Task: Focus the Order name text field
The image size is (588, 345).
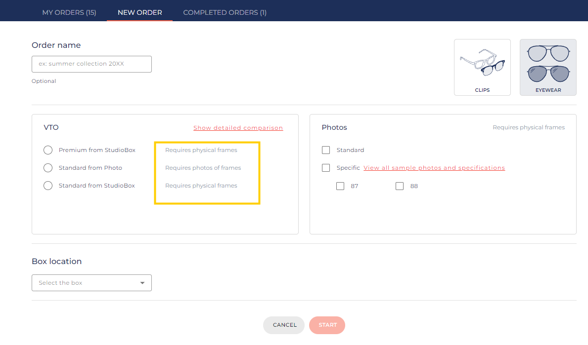Action: [91, 64]
